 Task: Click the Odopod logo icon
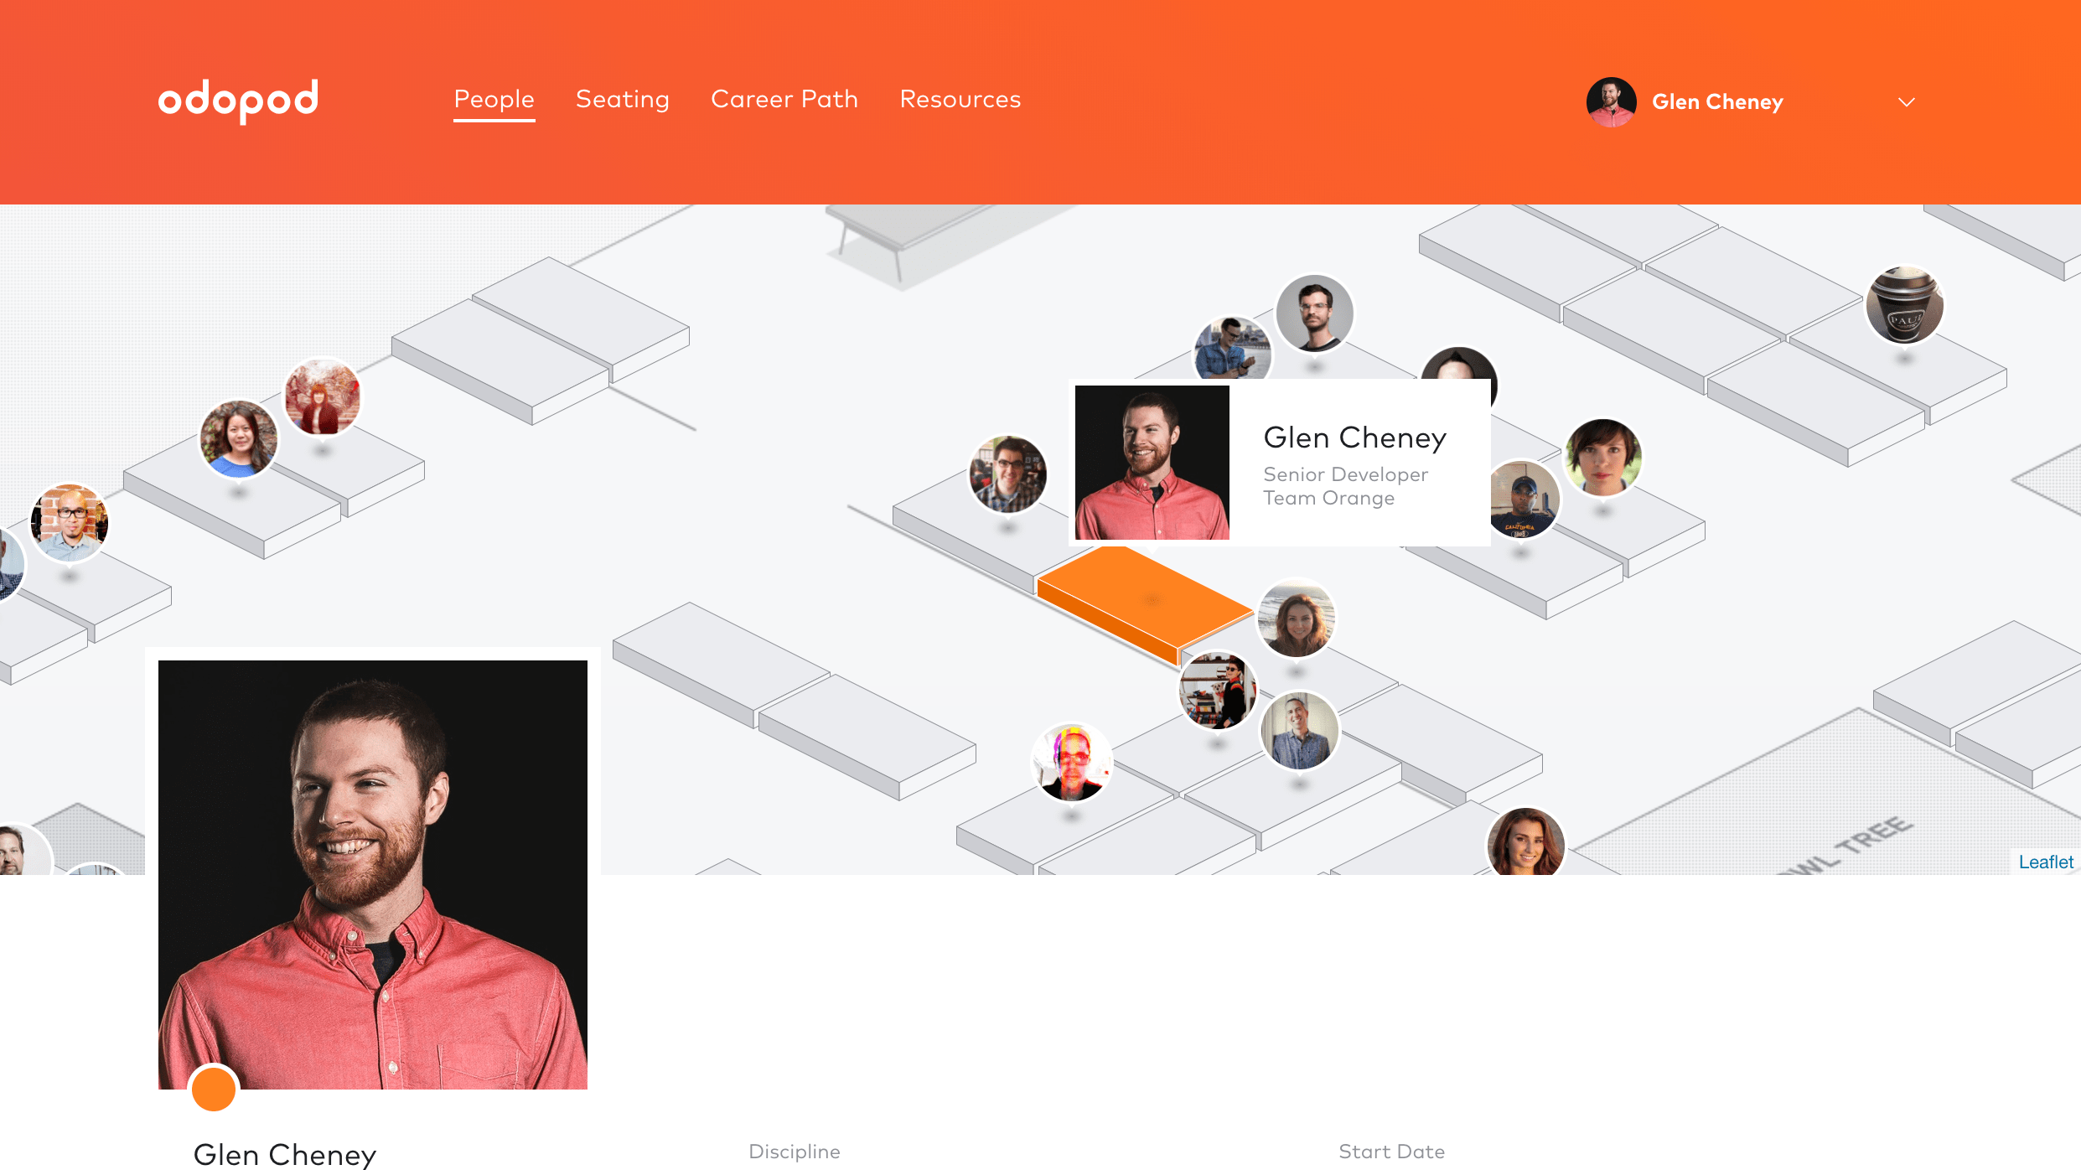tap(239, 101)
